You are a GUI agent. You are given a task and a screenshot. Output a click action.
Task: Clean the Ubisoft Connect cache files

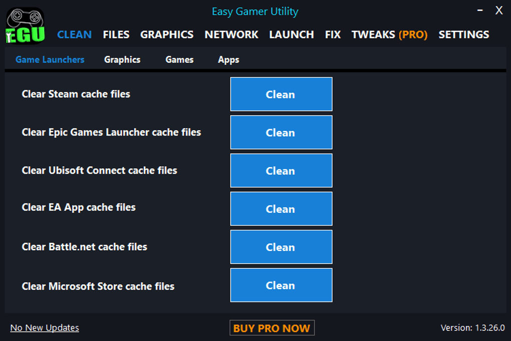click(281, 170)
